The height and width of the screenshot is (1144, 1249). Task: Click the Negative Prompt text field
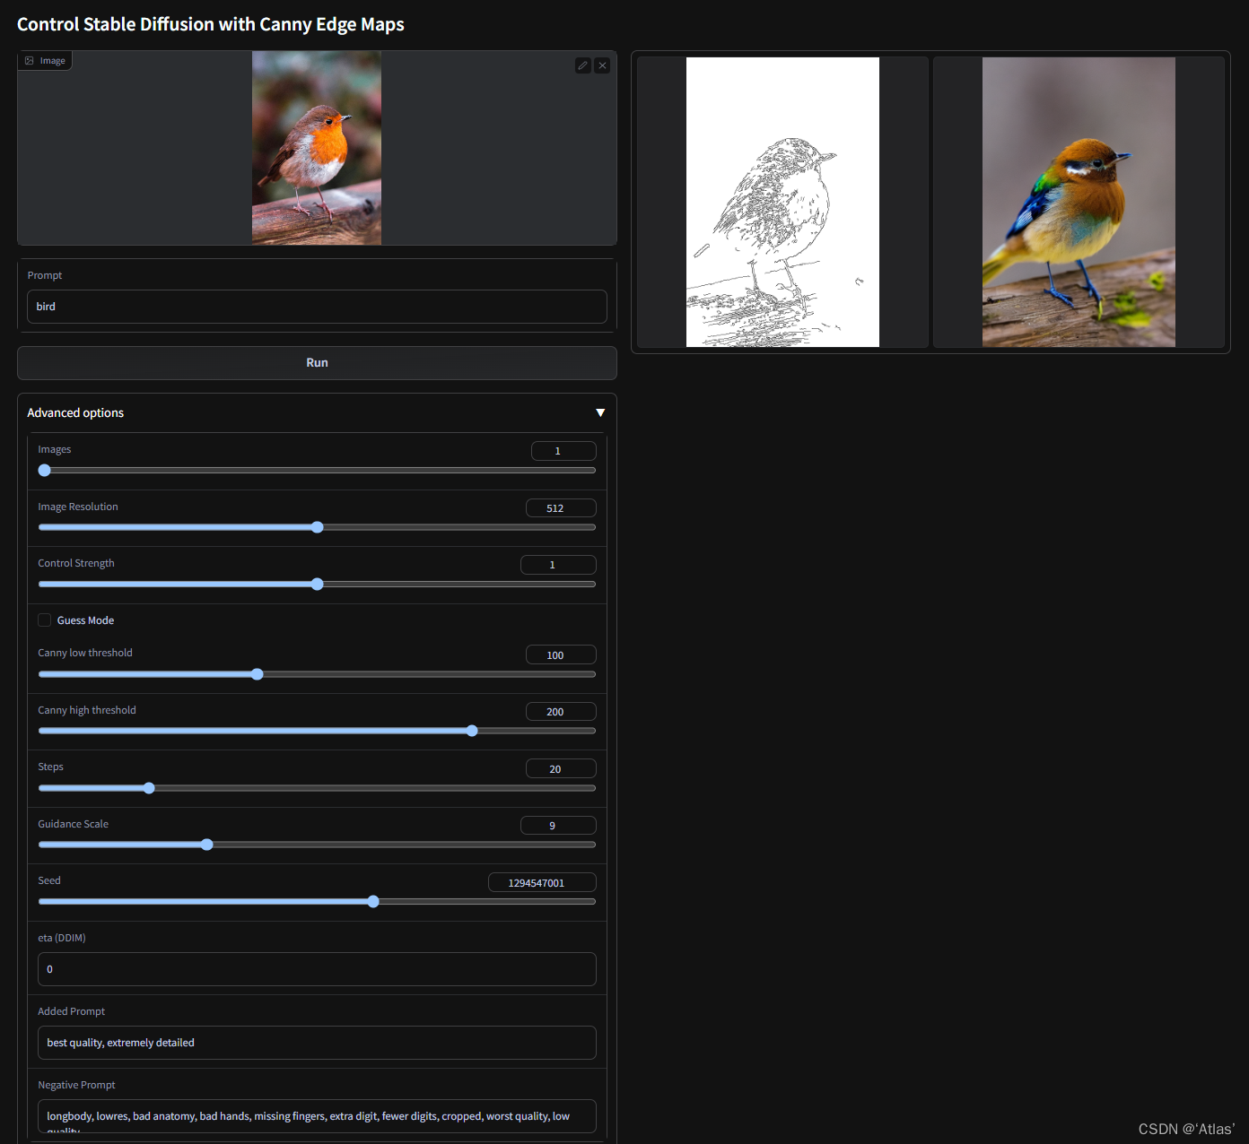pyautogui.click(x=317, y=1116)
